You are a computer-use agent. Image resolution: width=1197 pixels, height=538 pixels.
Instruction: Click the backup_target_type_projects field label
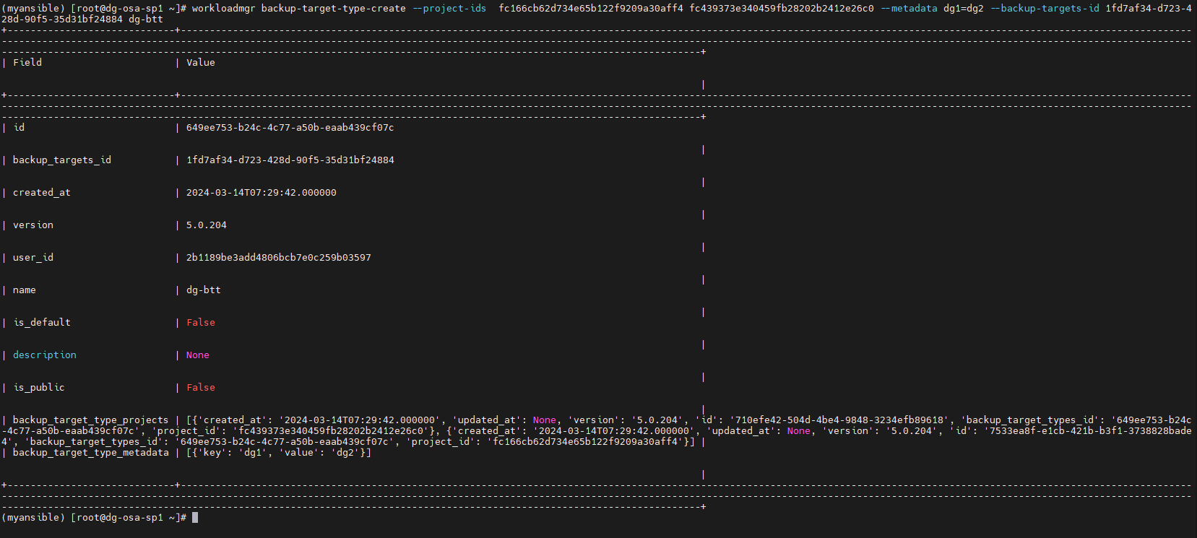[x=90, y=420]
